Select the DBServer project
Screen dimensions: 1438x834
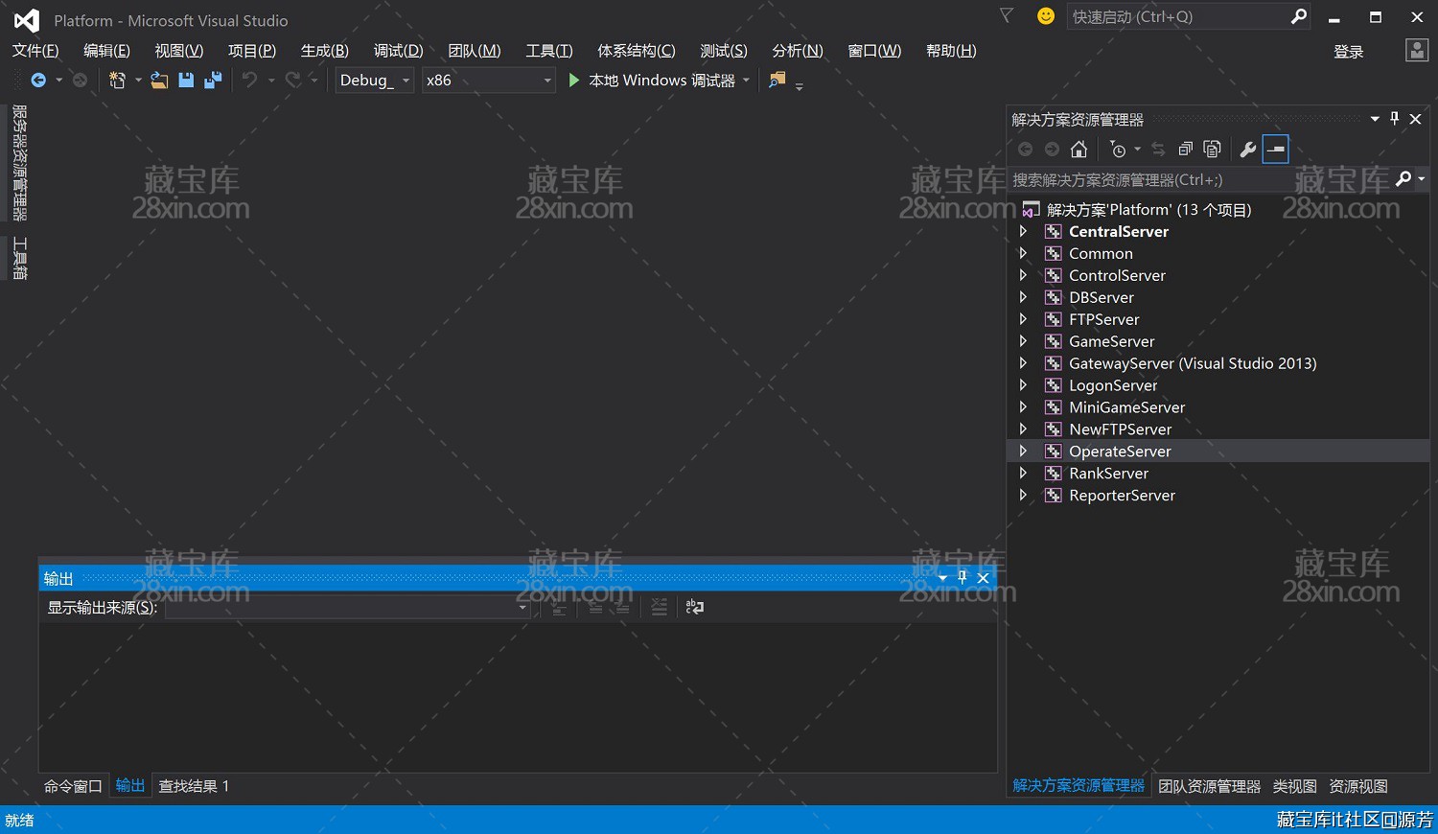point(1101,298)
